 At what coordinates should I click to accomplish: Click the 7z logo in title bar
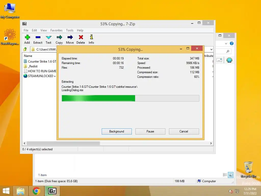[24, 24]
